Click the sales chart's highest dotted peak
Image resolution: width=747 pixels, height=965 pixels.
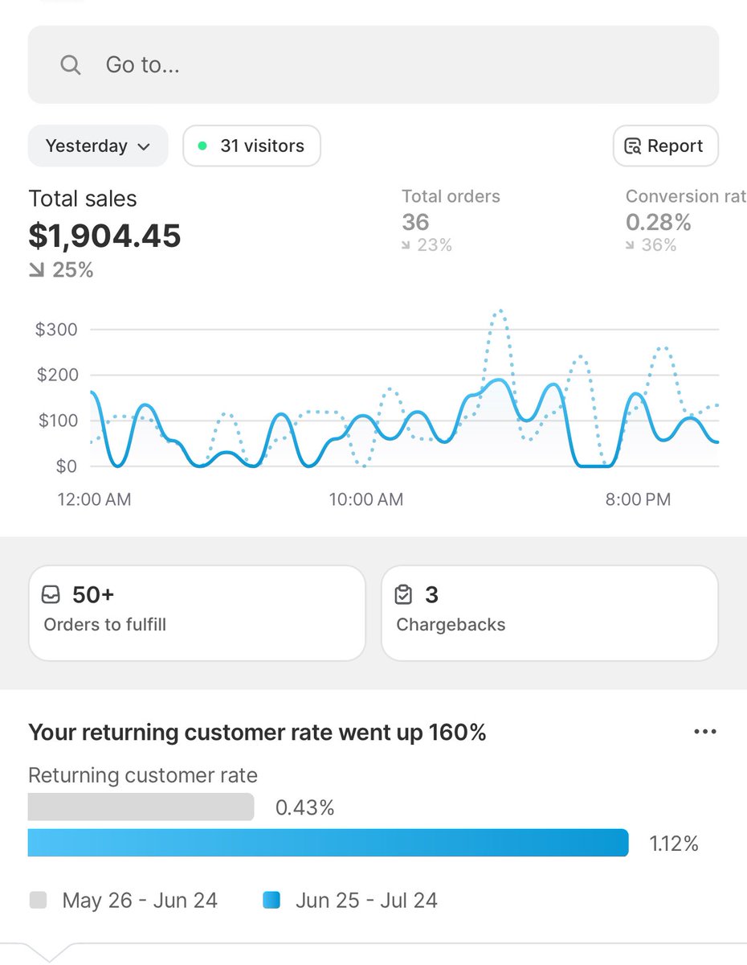click(500, 311)
